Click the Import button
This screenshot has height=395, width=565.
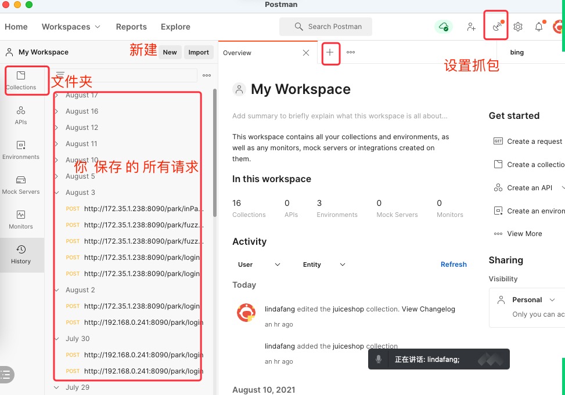click(199, 52)
